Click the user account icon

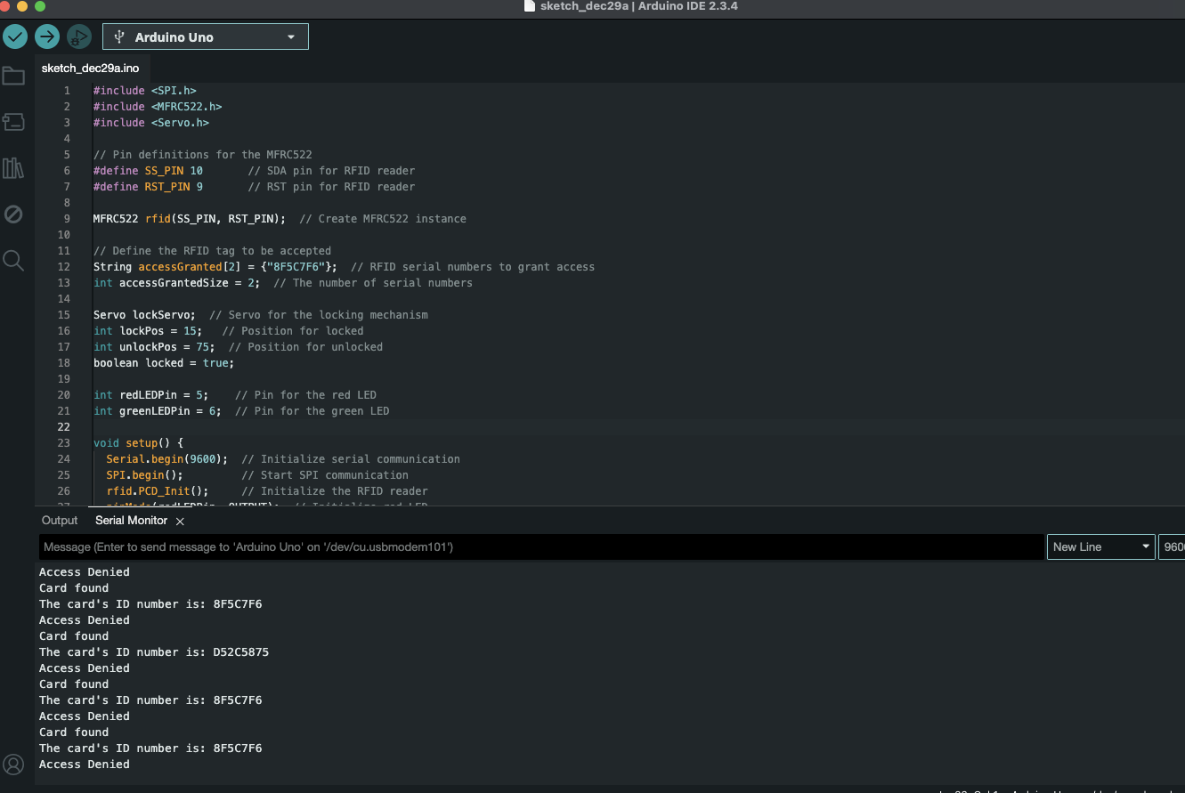coord(13,764)
